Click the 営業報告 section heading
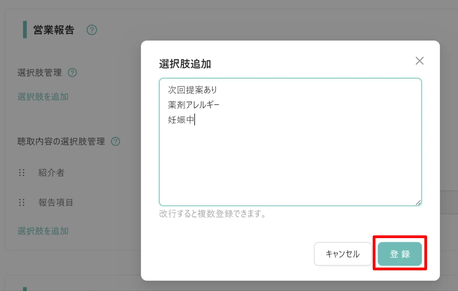The image size is (458, 291). [x=54, y=30]
